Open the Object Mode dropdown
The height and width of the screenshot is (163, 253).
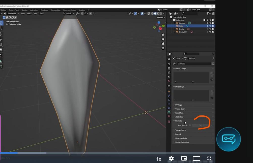tap(11, 14)
